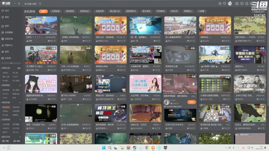Viewport: 269px width, 151px height.
Task: Open 页游中心 in sidebar
Action: (7, 45)
